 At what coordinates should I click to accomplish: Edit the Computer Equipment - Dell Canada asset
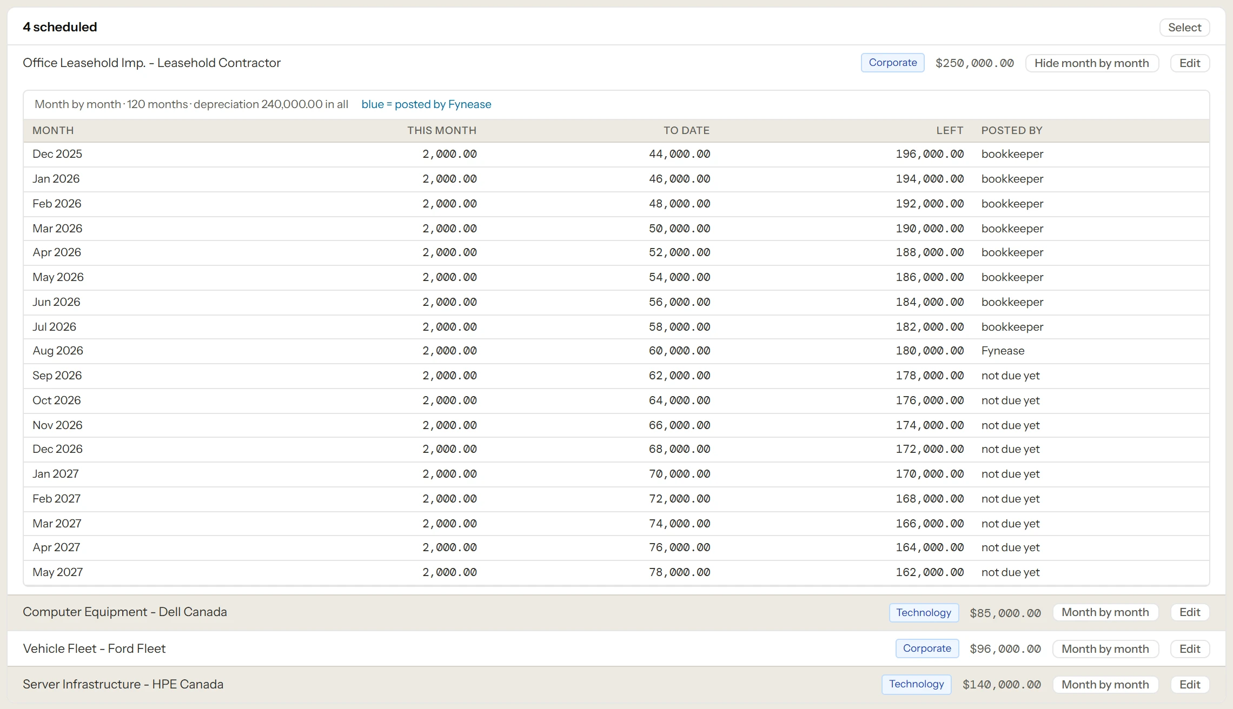pos(1190,612)
